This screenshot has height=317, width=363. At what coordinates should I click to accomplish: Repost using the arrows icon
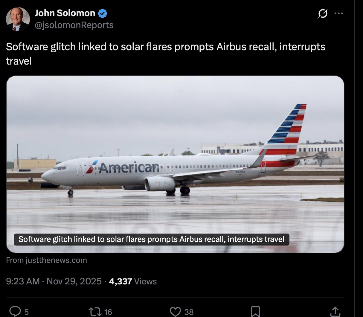95,312
